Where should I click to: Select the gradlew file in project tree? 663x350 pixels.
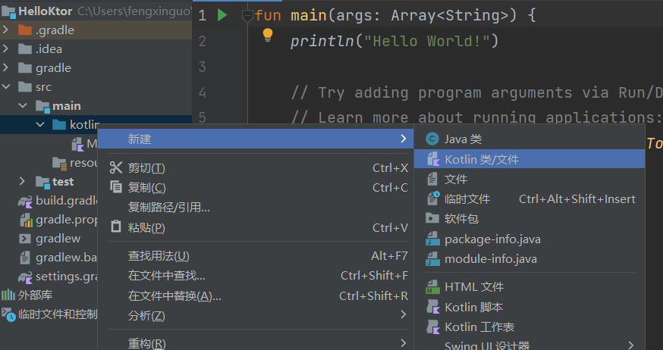point(58,239)
